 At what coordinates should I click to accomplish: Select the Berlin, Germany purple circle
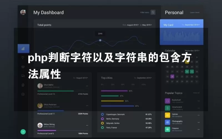[102, 119]
